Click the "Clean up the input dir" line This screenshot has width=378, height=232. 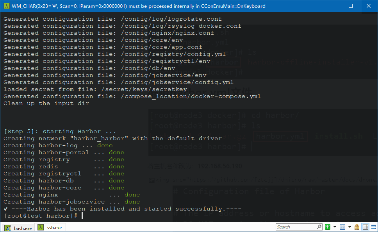coord(46,103)
